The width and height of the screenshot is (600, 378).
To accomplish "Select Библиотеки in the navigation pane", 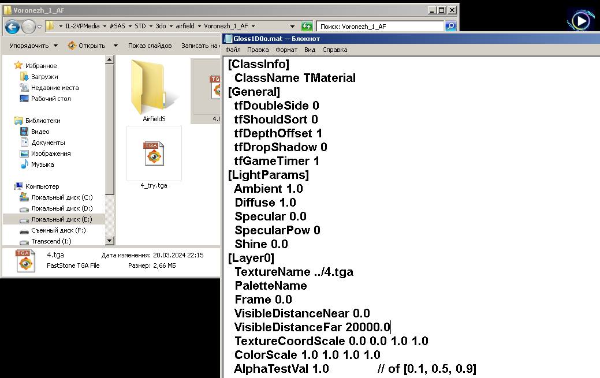I will pos(43,121).
